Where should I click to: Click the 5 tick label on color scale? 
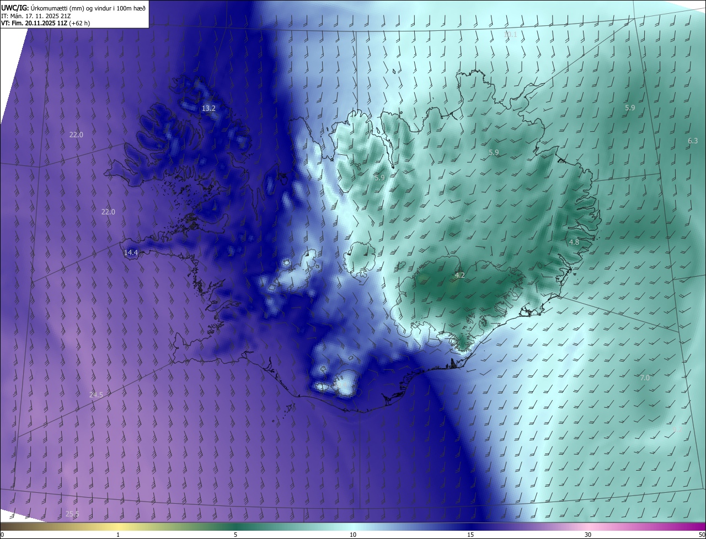coord(236,535)
